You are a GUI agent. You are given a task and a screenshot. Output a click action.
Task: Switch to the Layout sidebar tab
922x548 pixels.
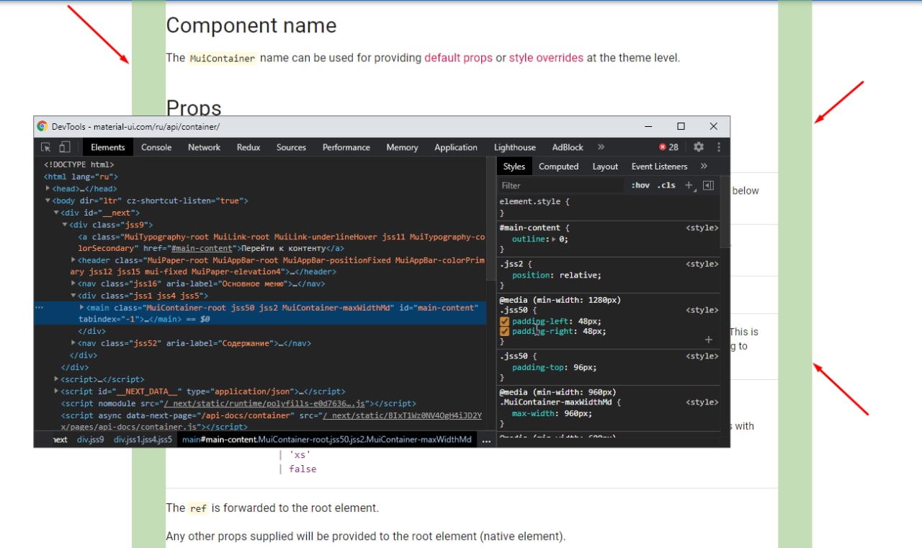605,167
